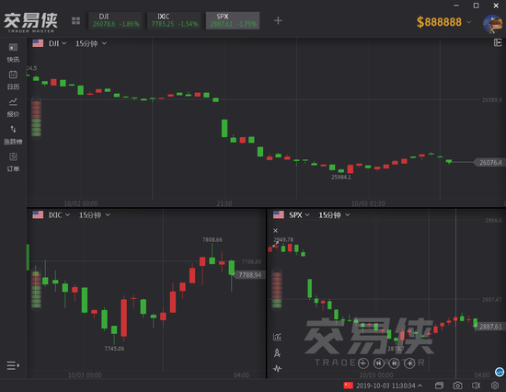This screenshot has height=392, width=506.
Task: Open the 订单 orders panel
Action: point(13,162)
